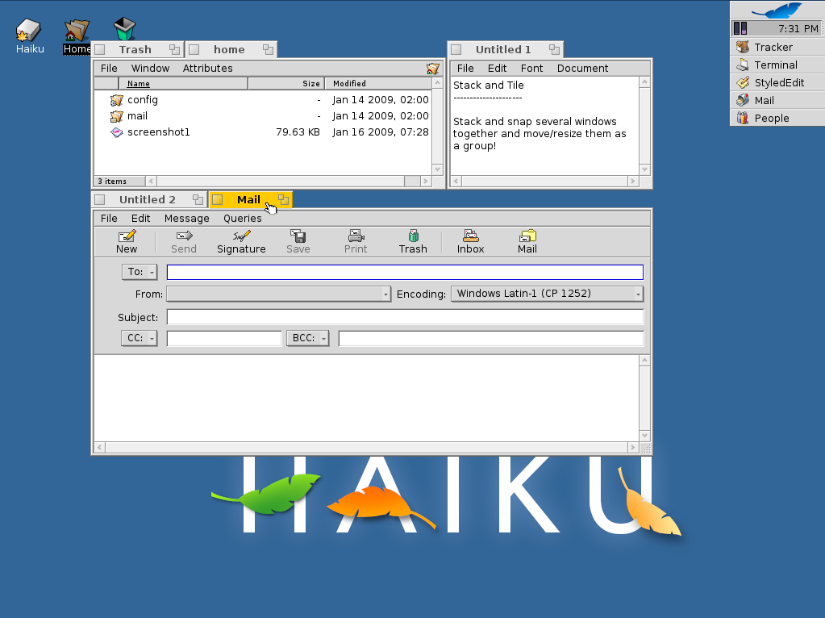Screen dimensions: 825x618
Task: Click the '3 items' count in home window
Action: 112,181
